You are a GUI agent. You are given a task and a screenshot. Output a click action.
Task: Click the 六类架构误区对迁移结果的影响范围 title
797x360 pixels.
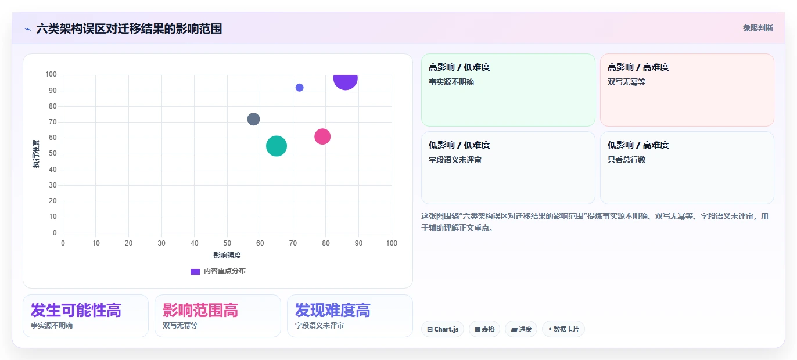pyautogui.click(x=129, y=28)
